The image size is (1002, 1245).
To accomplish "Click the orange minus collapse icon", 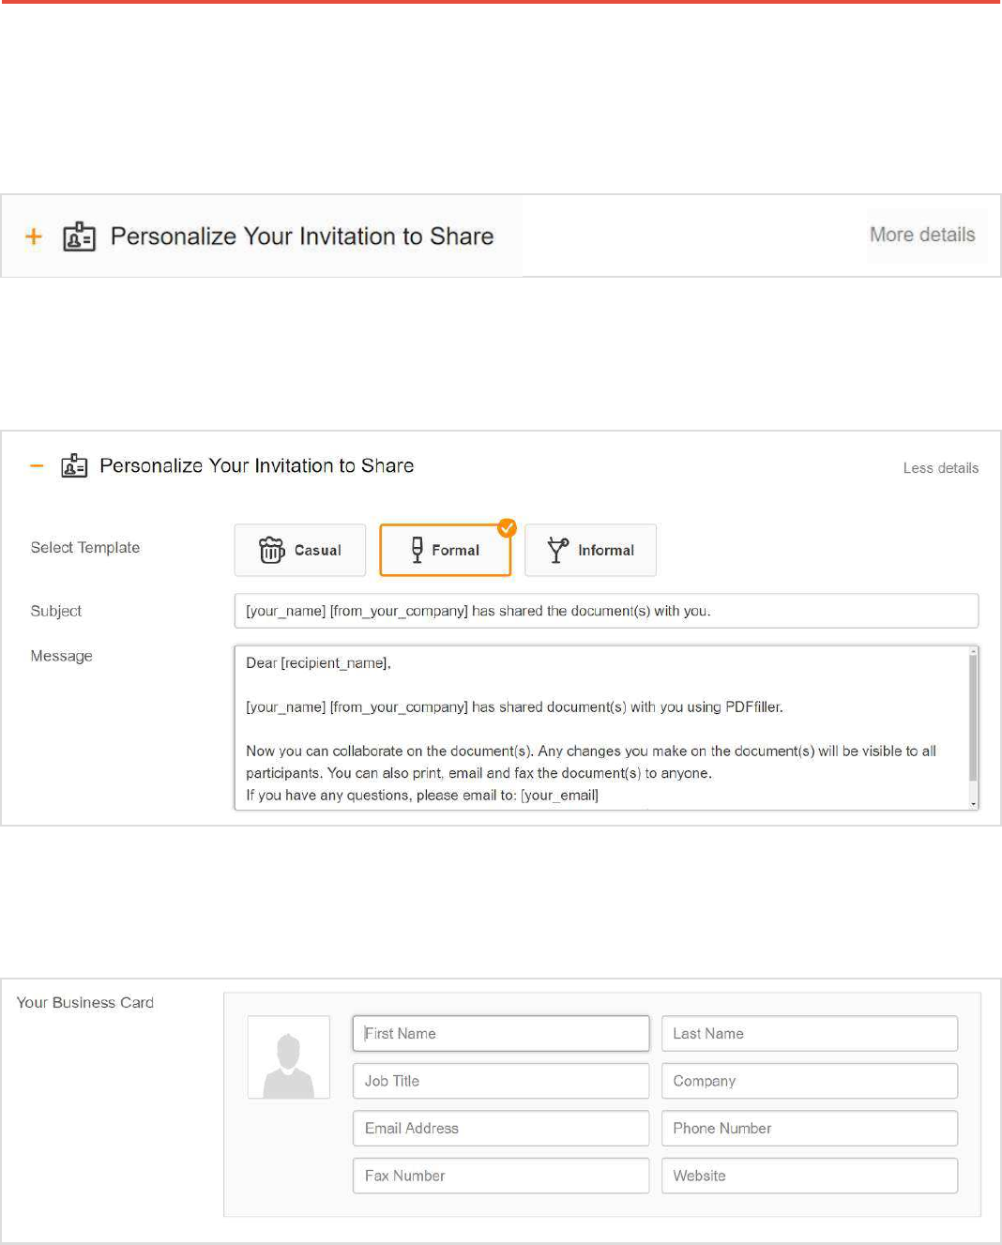I will [37, 465].
